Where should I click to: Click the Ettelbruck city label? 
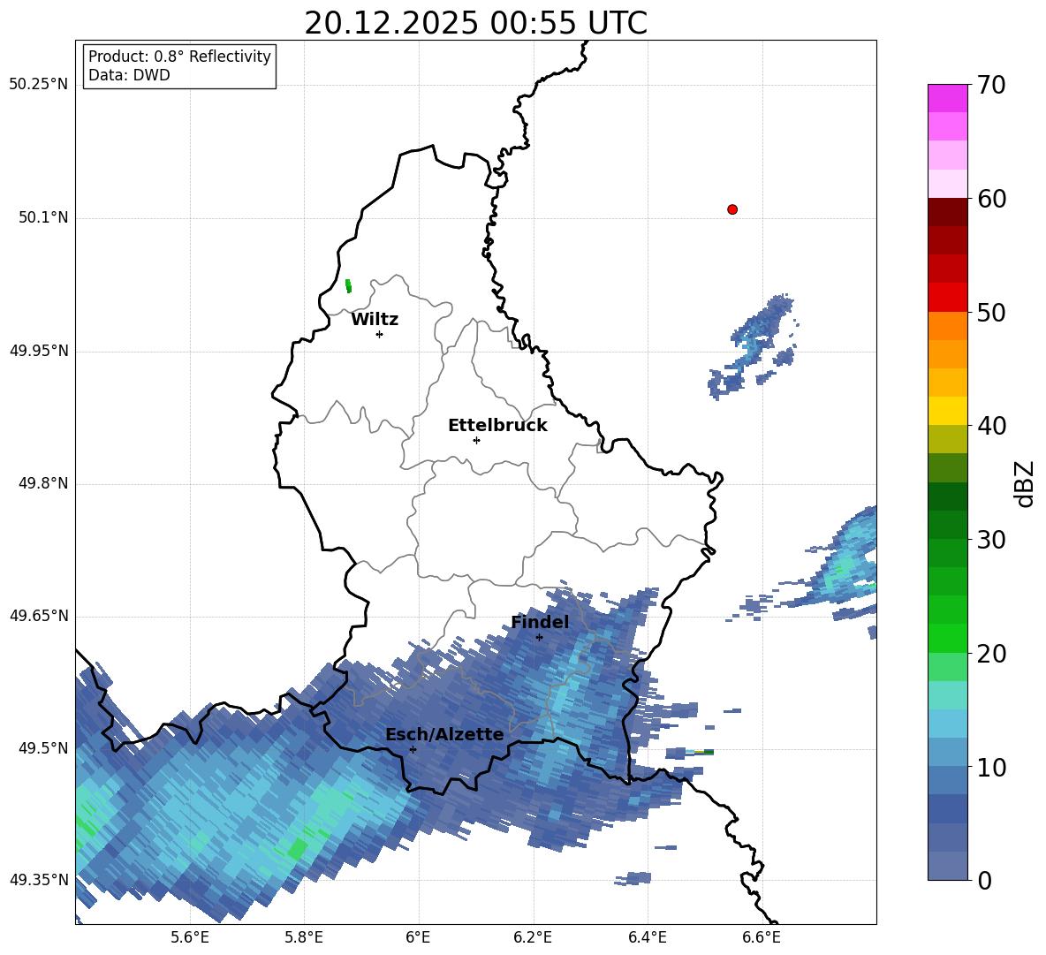(x=497, y=426)
